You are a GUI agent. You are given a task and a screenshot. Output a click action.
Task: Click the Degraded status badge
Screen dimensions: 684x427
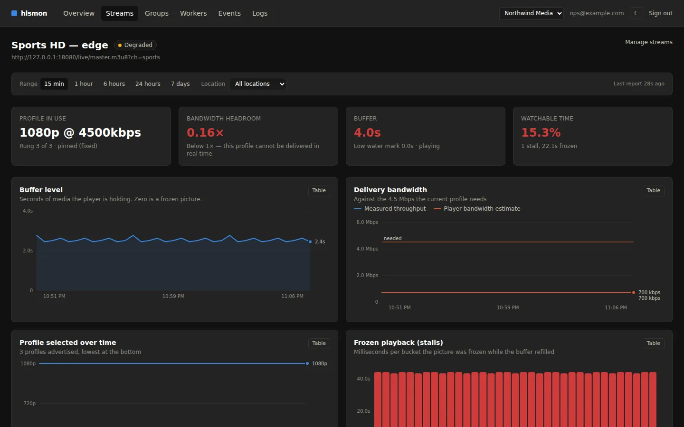coord(135,45)
